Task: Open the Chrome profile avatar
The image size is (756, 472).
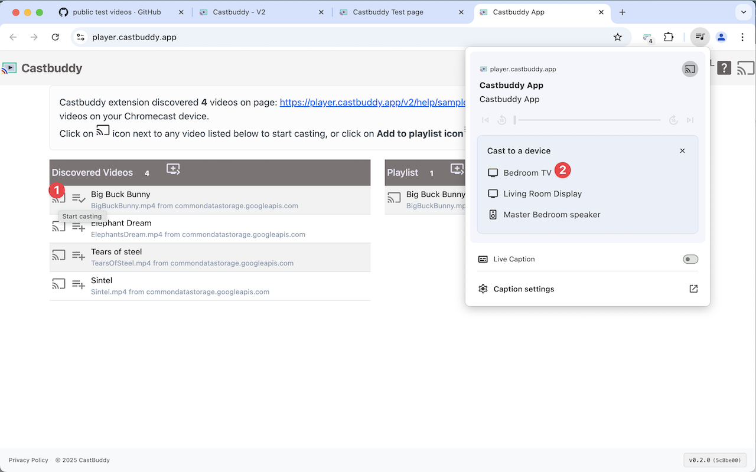Action: (721, 37)
